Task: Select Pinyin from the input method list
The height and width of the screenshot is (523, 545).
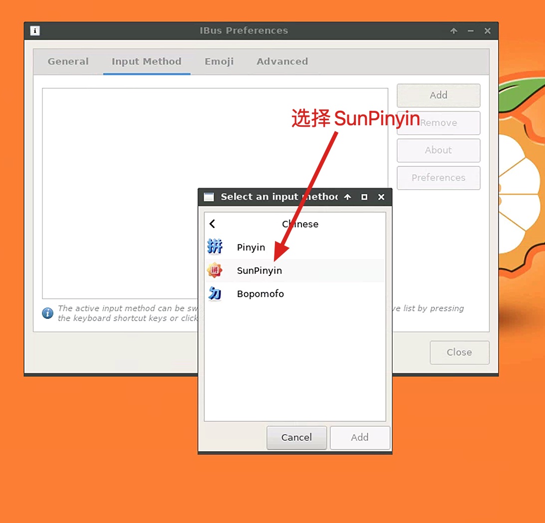Action: 295,247
